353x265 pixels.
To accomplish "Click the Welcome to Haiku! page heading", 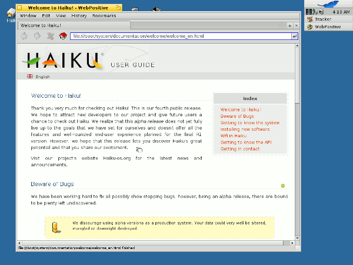I will [56, 95].
